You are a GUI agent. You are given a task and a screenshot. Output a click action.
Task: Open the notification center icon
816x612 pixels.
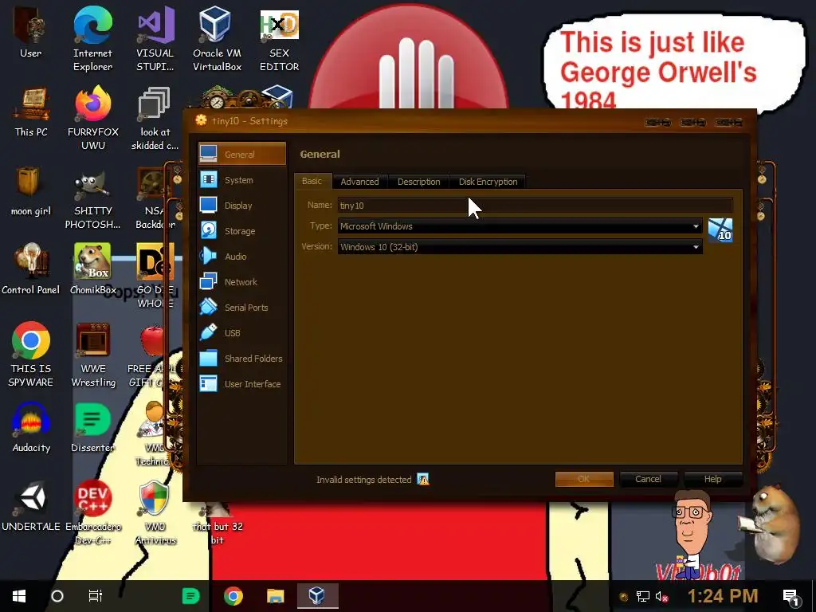point(791,597)
